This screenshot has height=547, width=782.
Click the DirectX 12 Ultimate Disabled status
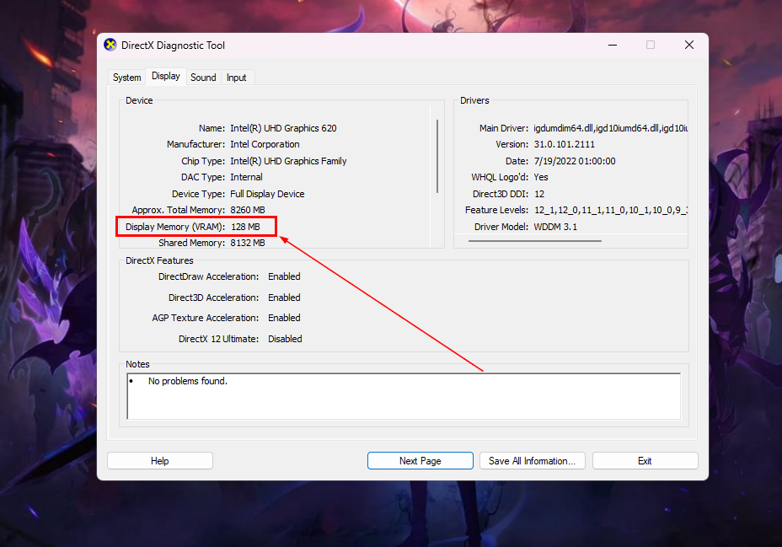click(x=285, y=339)
